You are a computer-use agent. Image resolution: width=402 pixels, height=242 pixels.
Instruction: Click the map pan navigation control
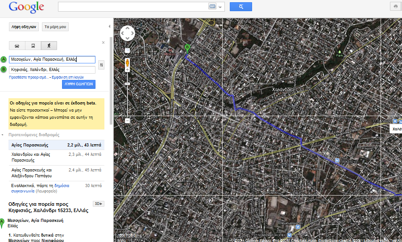[x=127, y=33]
